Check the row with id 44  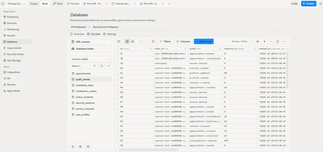(117, 87)
